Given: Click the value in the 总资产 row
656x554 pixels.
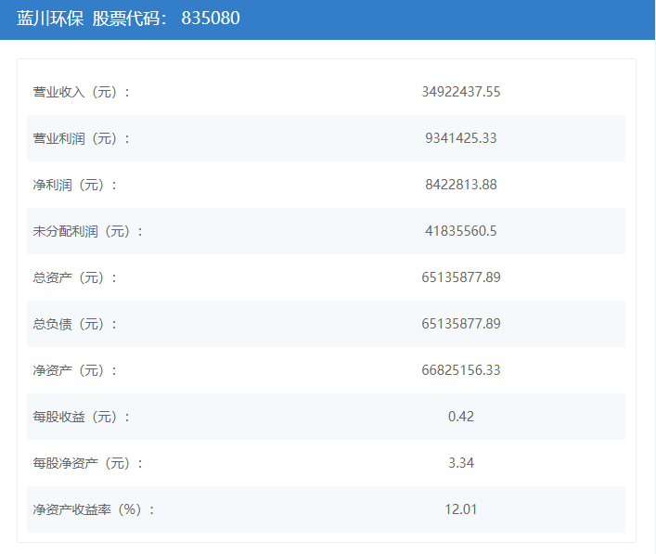Looking at the screenshot, I should 460,277.
